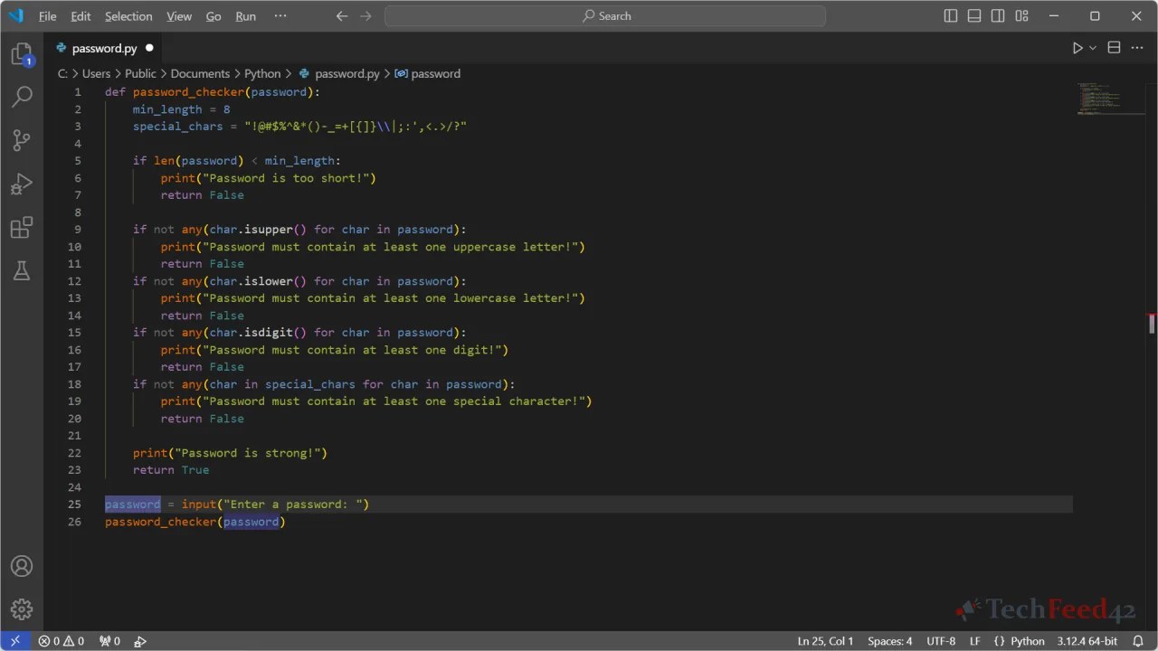Image resolution: width=1158 pixels, height=651 pixels.
Task: Click the Users breadcrumb segment
Action: click(96, 74)
